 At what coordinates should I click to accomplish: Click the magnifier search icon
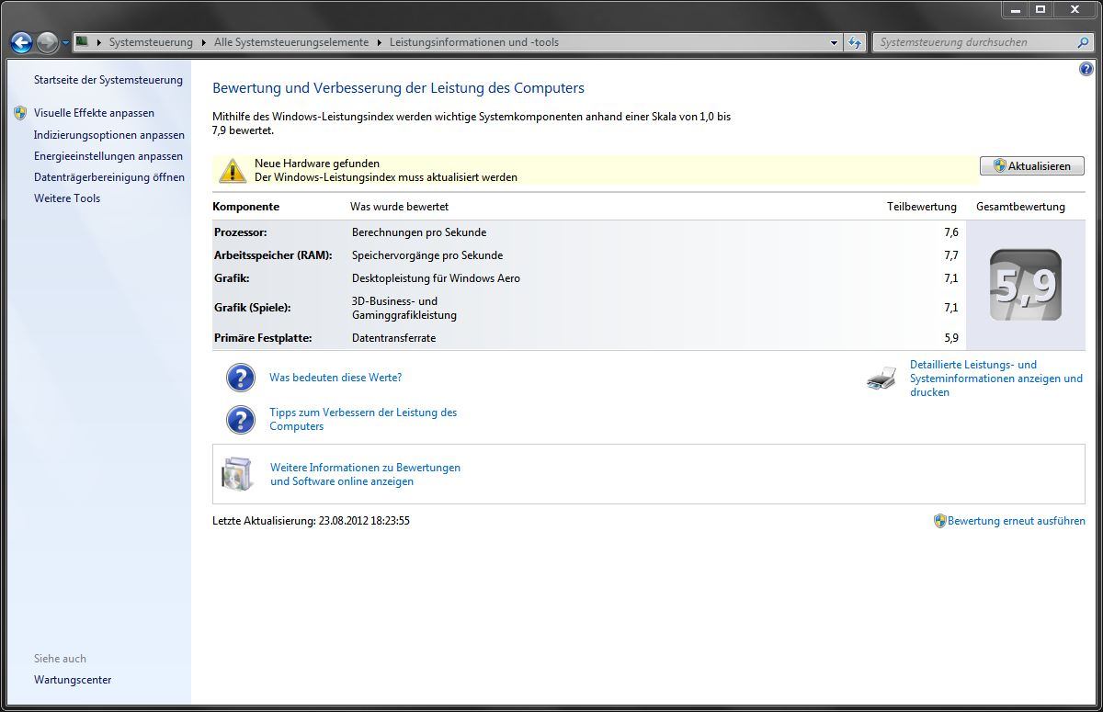1083,42
